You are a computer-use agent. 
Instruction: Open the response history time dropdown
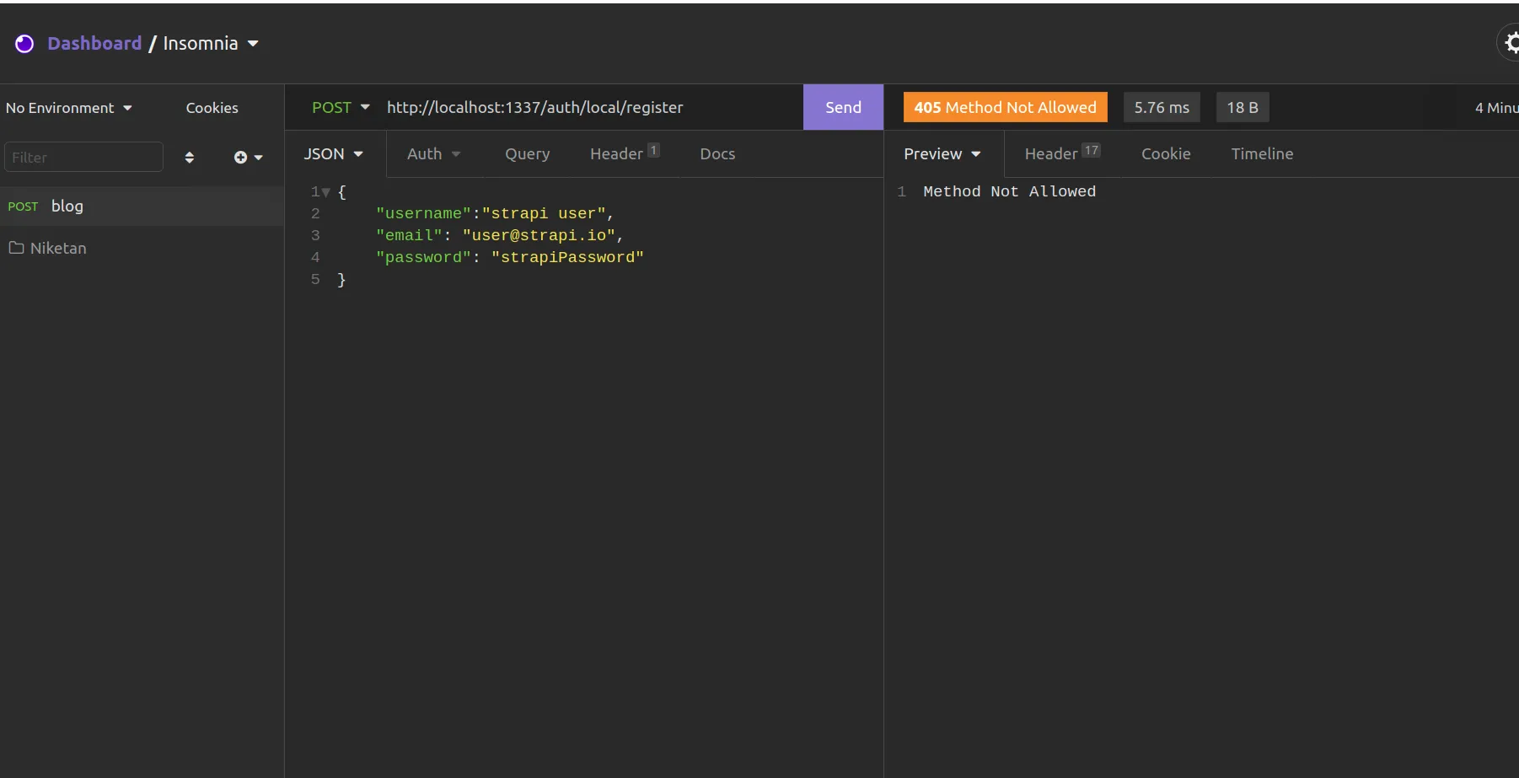[x=1496, y=107]
